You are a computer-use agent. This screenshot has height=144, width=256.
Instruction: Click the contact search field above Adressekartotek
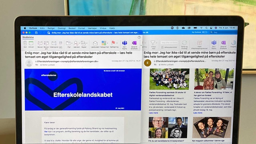click(x=169, y=42)
